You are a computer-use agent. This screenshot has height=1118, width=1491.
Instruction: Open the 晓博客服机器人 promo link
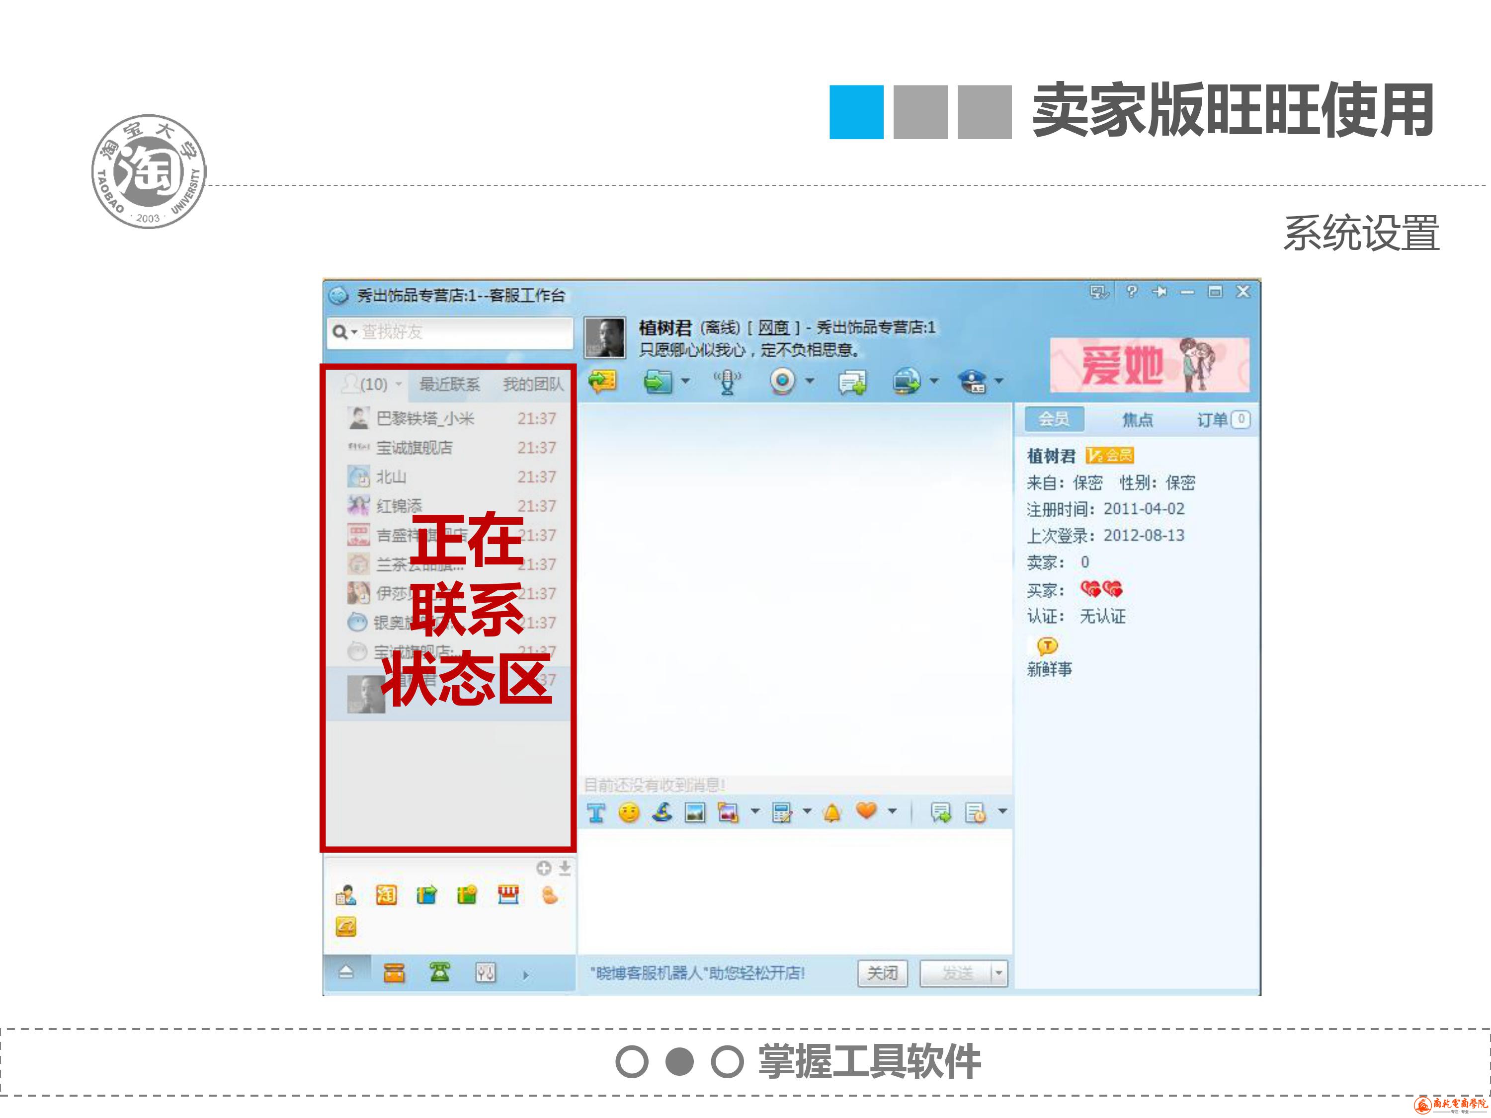coord(698,973)
